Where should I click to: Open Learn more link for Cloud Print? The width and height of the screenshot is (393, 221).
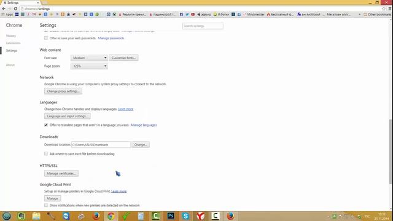pyautogui.click(x=119, y=192)
